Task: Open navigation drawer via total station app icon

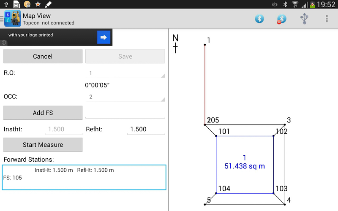Action: coord(12,19)
